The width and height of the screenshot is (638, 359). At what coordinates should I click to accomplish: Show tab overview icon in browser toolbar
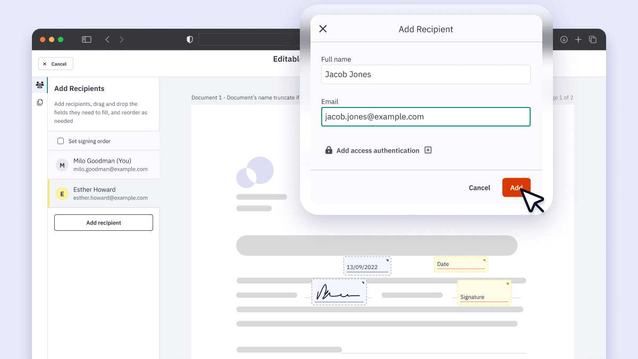(593, 39)
